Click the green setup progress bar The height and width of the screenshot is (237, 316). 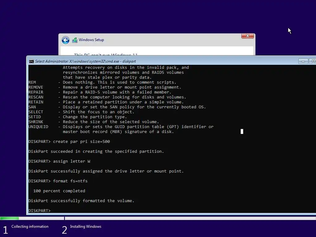10,218
